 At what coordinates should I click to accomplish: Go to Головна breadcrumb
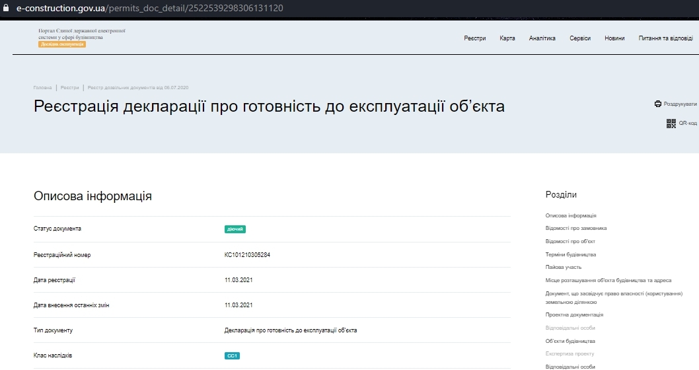(42, 88)
